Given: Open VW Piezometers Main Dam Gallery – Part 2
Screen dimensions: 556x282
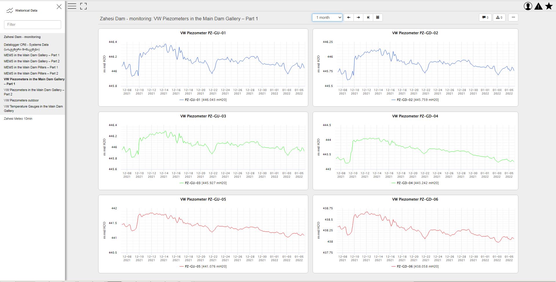Looking at the screenshot, I should 34,92.
